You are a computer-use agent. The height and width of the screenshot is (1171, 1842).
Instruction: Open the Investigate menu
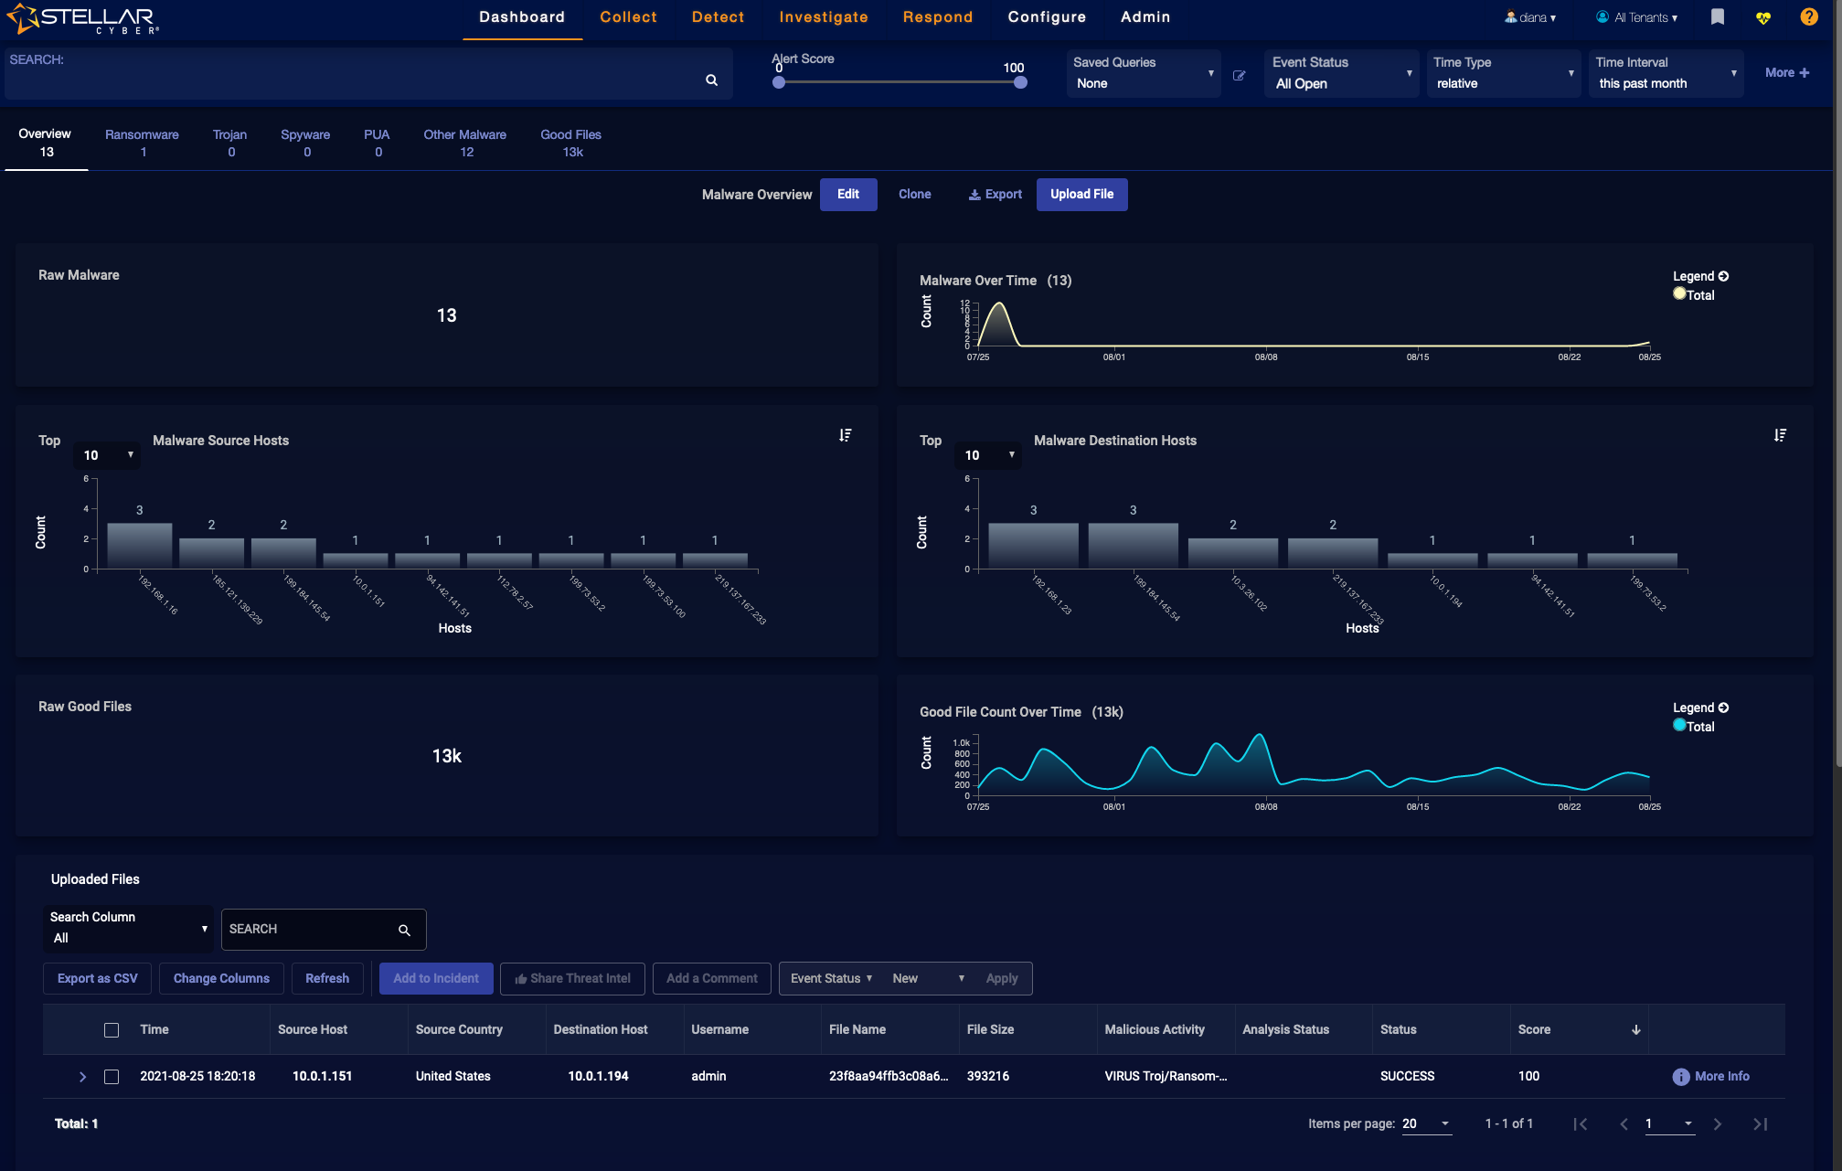point(823,17)
